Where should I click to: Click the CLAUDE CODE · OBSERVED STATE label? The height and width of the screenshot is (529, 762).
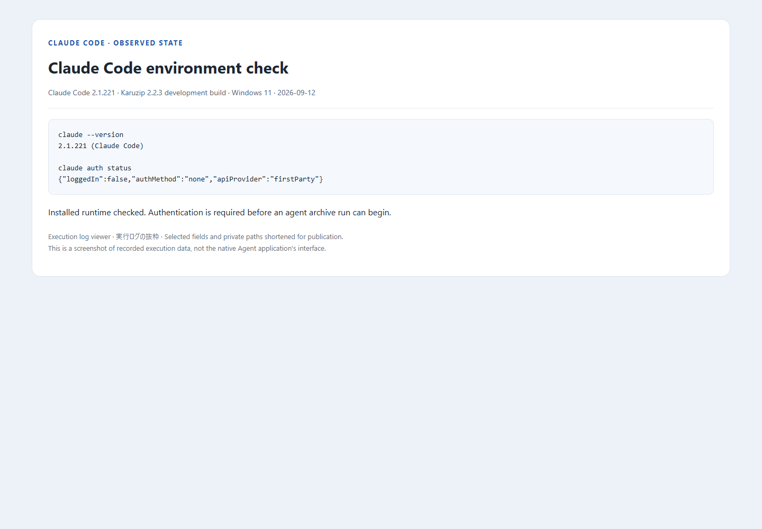[115, 43]
